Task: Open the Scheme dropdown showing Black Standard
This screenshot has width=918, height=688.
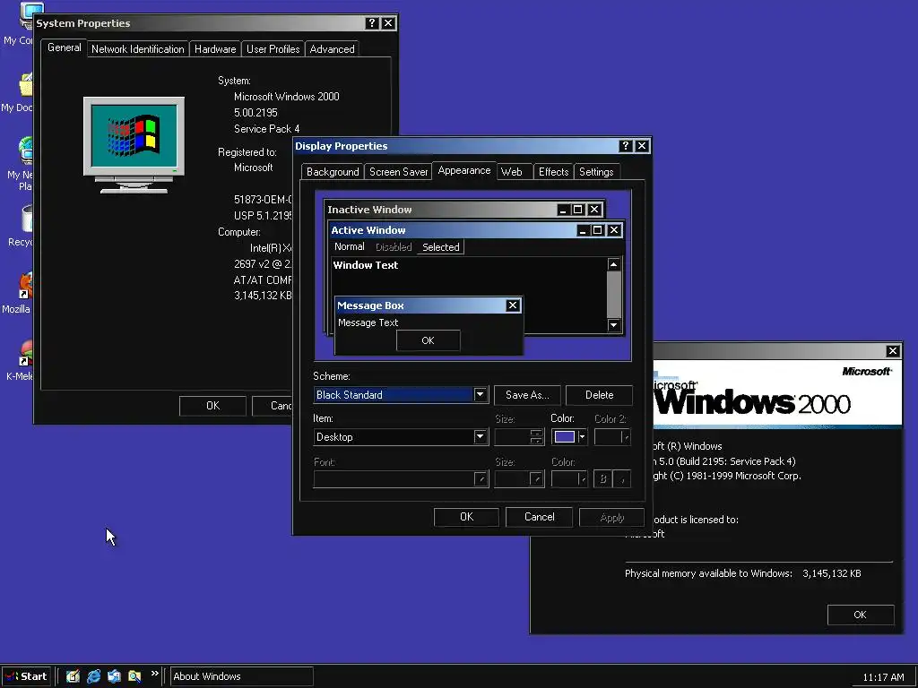Action: click(x=481, y=395)
